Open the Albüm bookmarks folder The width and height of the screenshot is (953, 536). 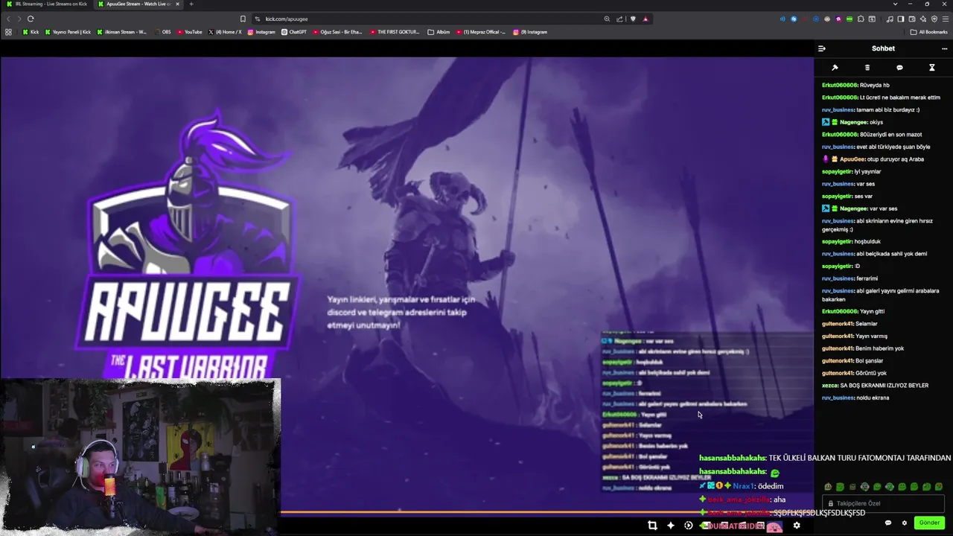[x=439, y=32]
